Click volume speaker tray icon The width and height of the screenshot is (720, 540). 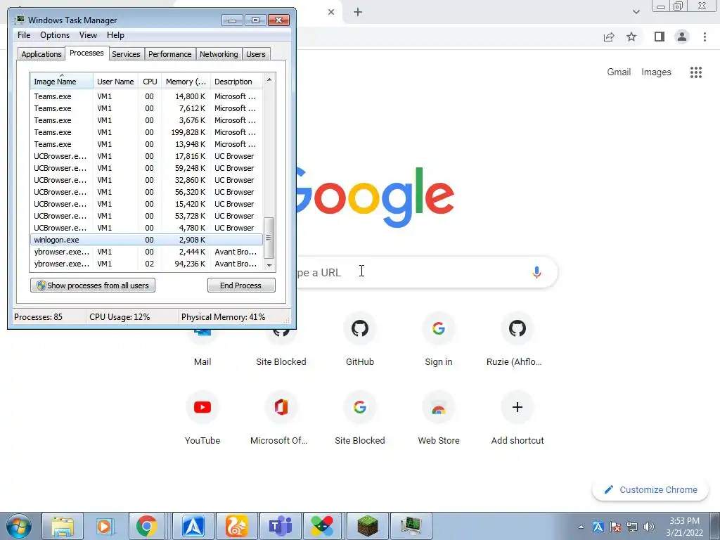point(649,527)
